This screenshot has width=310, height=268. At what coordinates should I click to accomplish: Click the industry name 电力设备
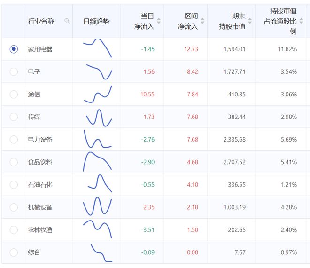point(40,139)
